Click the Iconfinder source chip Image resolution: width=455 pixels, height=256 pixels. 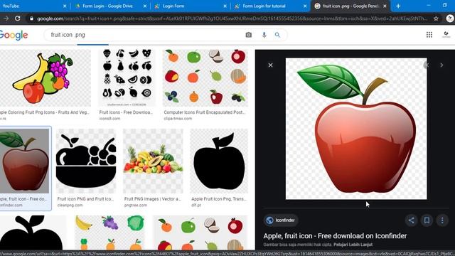pyautogui.click(x=281, y=220)
